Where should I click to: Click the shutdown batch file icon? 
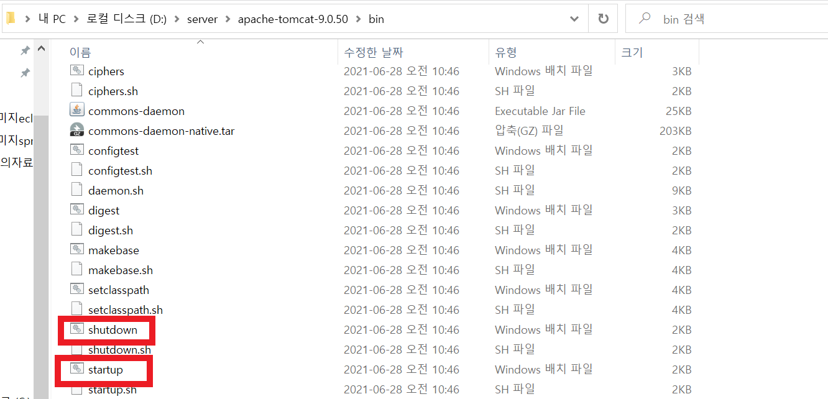(x=77, y=329)
